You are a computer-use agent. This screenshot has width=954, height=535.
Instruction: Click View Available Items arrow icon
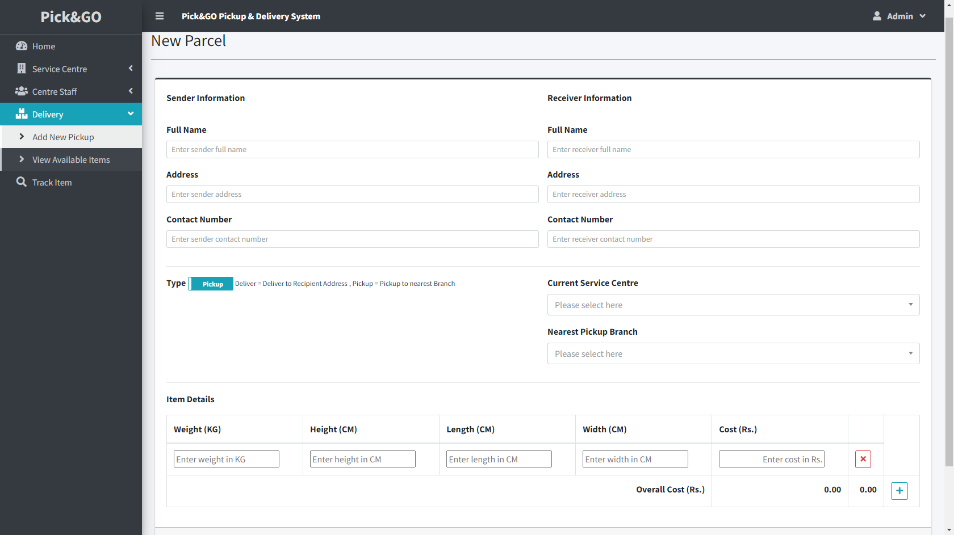pos(22,159)
